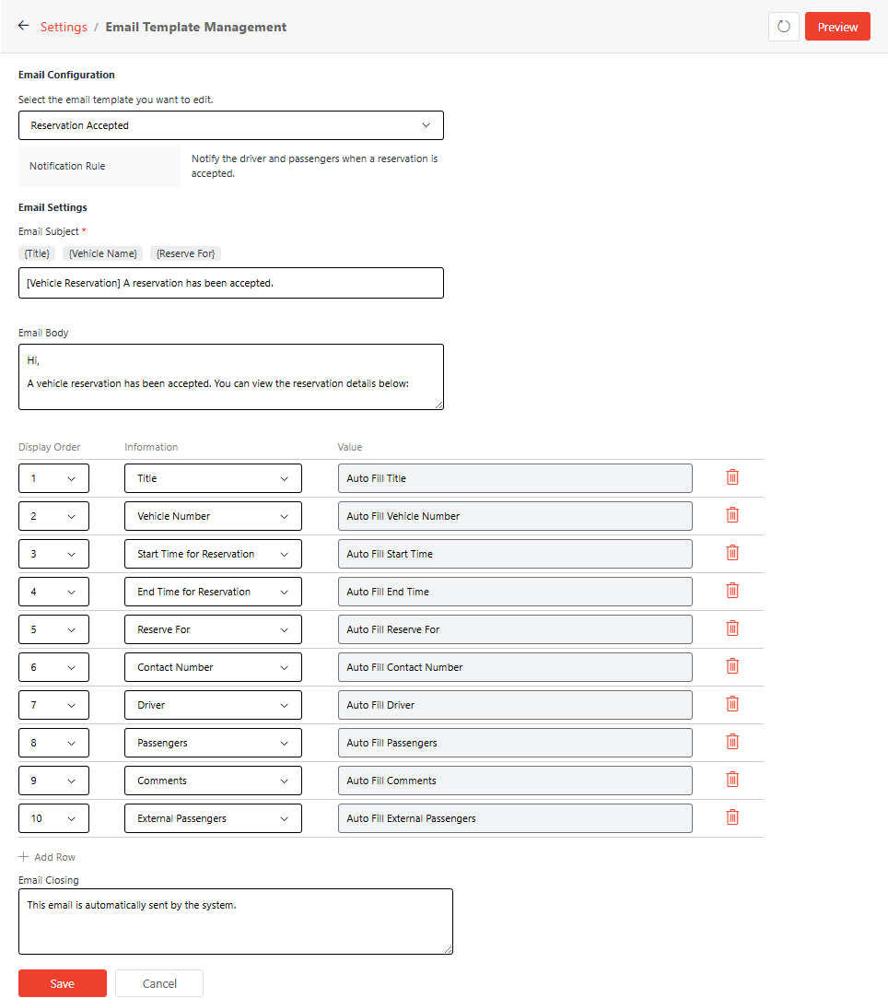888x998 pixels.
Task: Delete the Title information row
Action: (732, 477)
